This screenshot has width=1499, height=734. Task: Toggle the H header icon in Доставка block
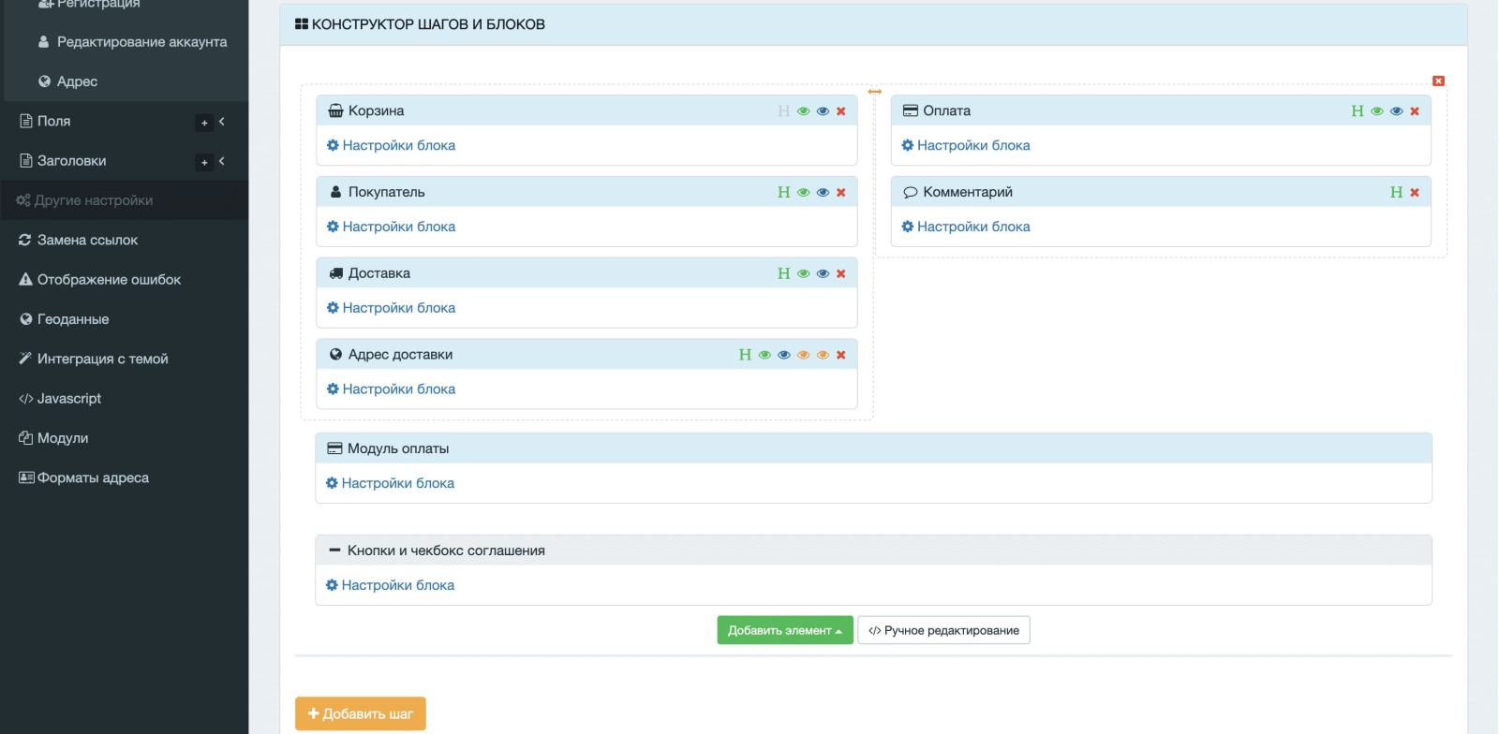click(784, 274)
